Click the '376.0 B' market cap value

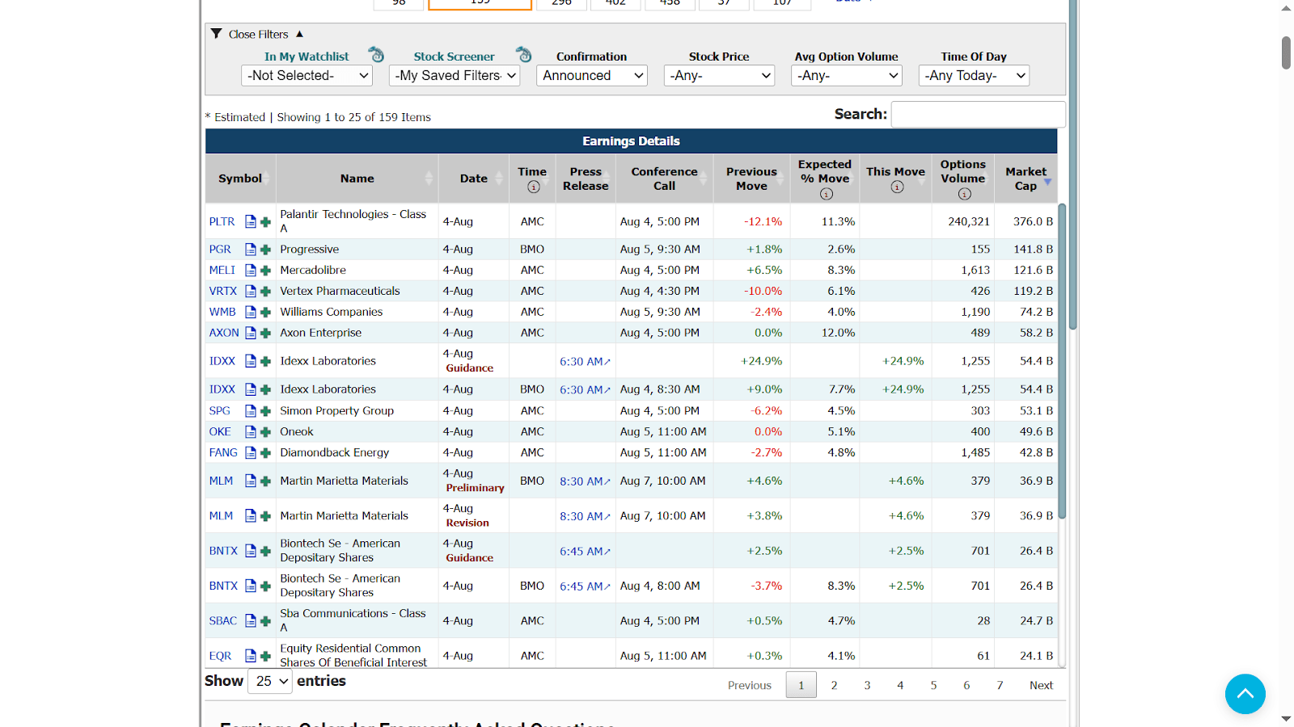coord(1034,221)
